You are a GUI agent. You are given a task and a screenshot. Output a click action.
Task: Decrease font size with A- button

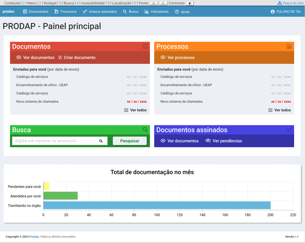point(163,3)
